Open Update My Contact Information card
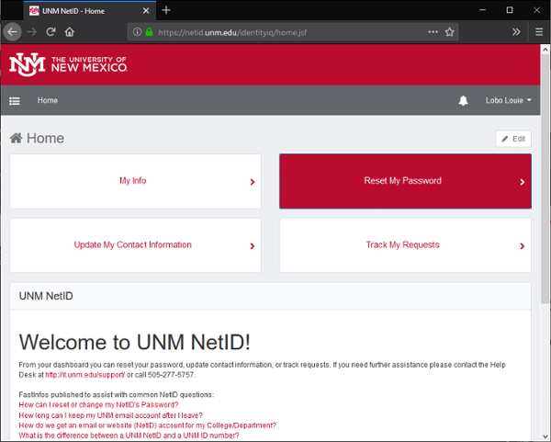 (135, 245)
